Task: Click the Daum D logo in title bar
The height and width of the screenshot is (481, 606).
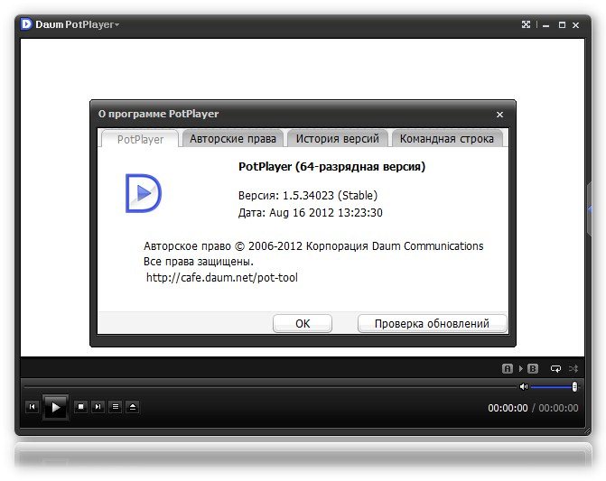Action: click(26, 24)
